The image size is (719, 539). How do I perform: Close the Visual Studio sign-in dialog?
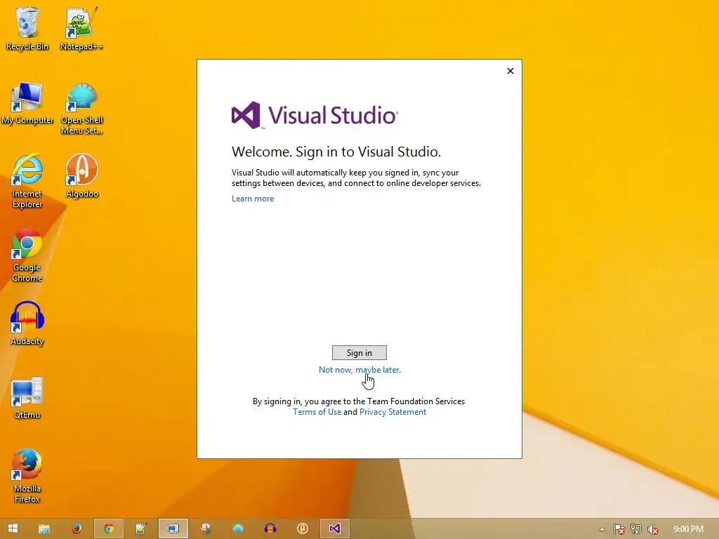pyautogui.click(x=510, y=71)
